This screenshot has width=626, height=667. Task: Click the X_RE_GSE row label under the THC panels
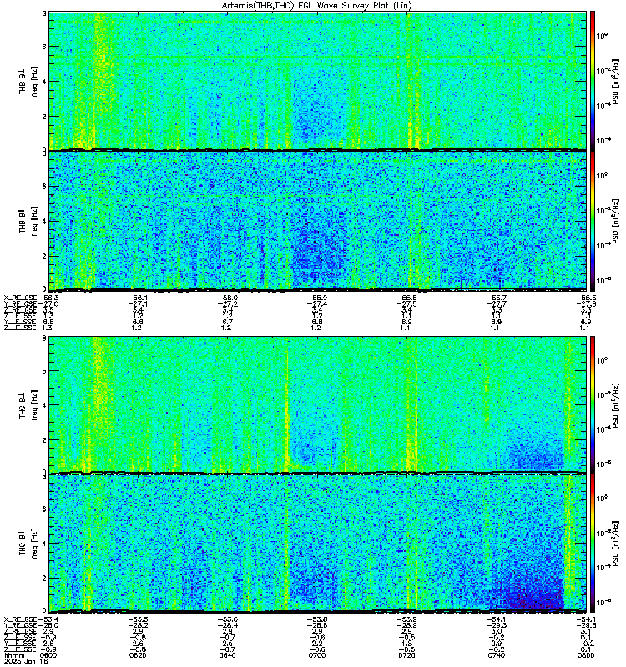pyautogui.click(x=20, y=619)
